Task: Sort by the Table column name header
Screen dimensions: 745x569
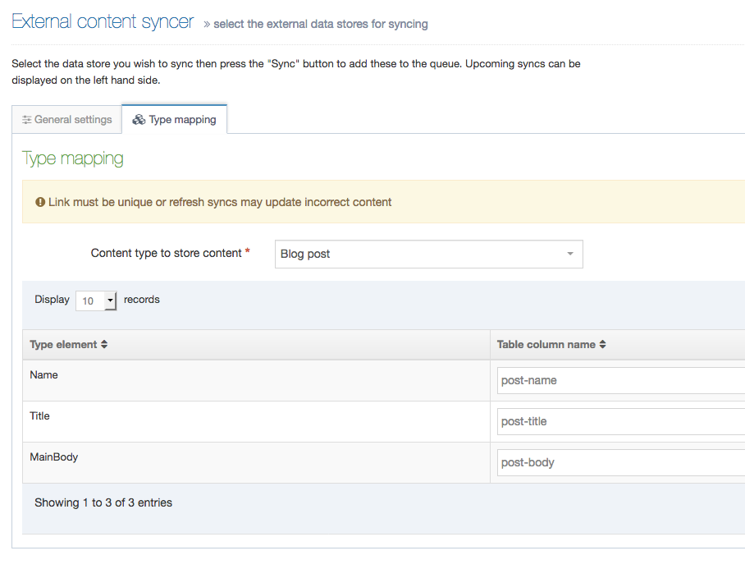Action: click(546, 345)
